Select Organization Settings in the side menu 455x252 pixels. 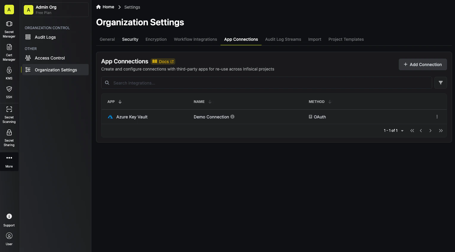tap(56, 70)
